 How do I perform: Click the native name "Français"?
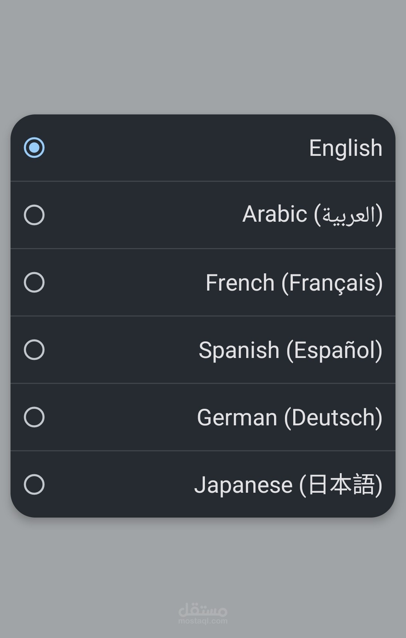[332, 283]
